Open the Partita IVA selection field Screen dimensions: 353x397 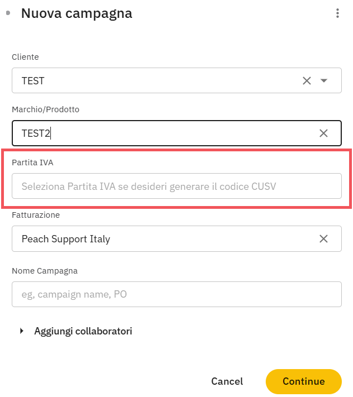point(176,186)
